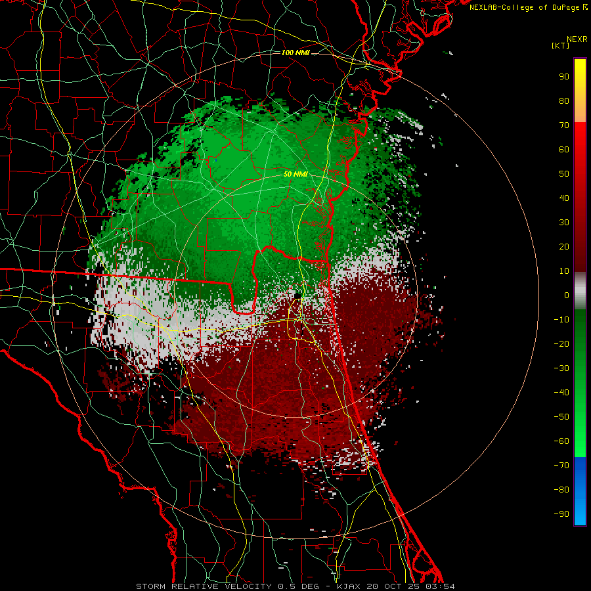Click the 90 value on the velocity scale
The width and height of the screenshot is (591, 591).
click(564, 77)
